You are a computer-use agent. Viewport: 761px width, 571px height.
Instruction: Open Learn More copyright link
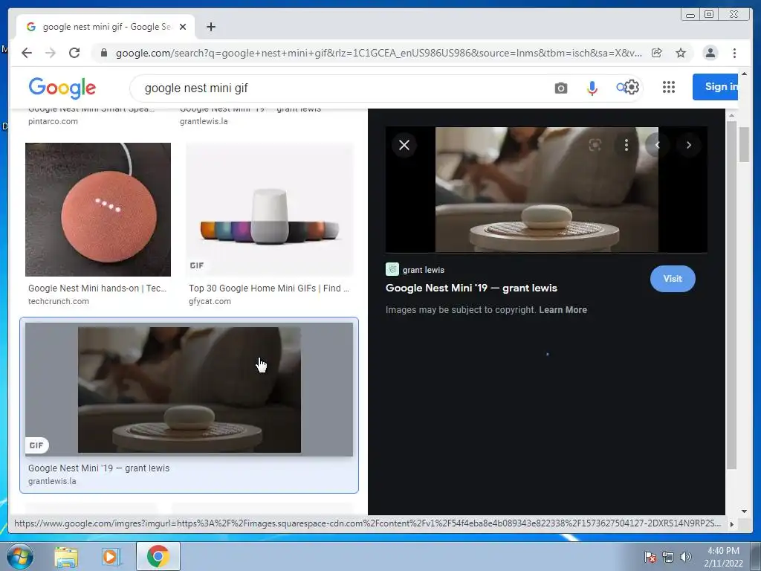click(x=563, y=310)
